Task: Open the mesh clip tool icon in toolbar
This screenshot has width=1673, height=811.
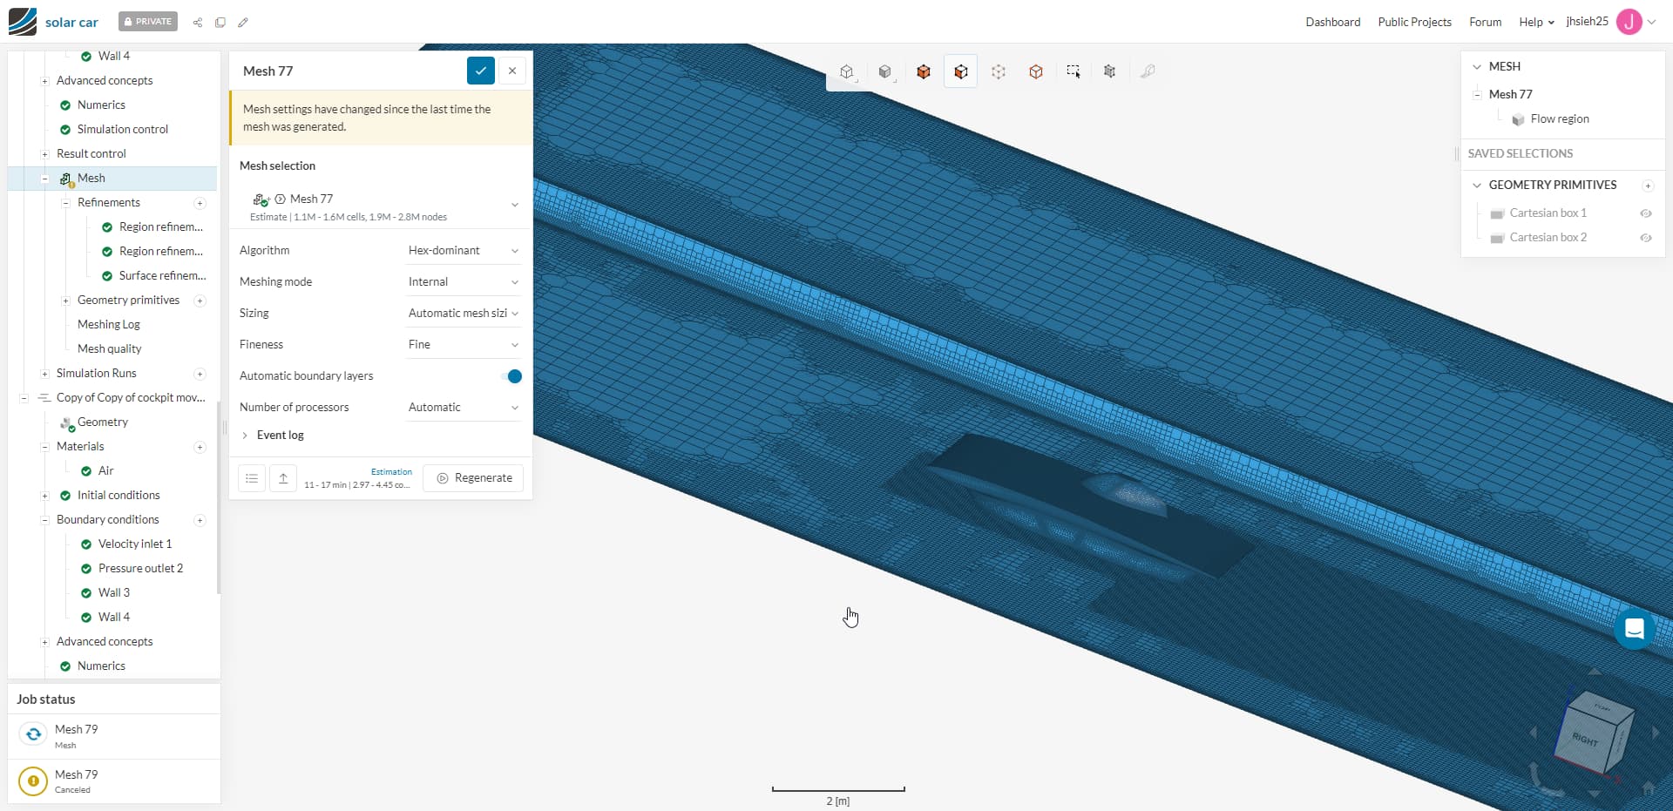Action: 1109,71
